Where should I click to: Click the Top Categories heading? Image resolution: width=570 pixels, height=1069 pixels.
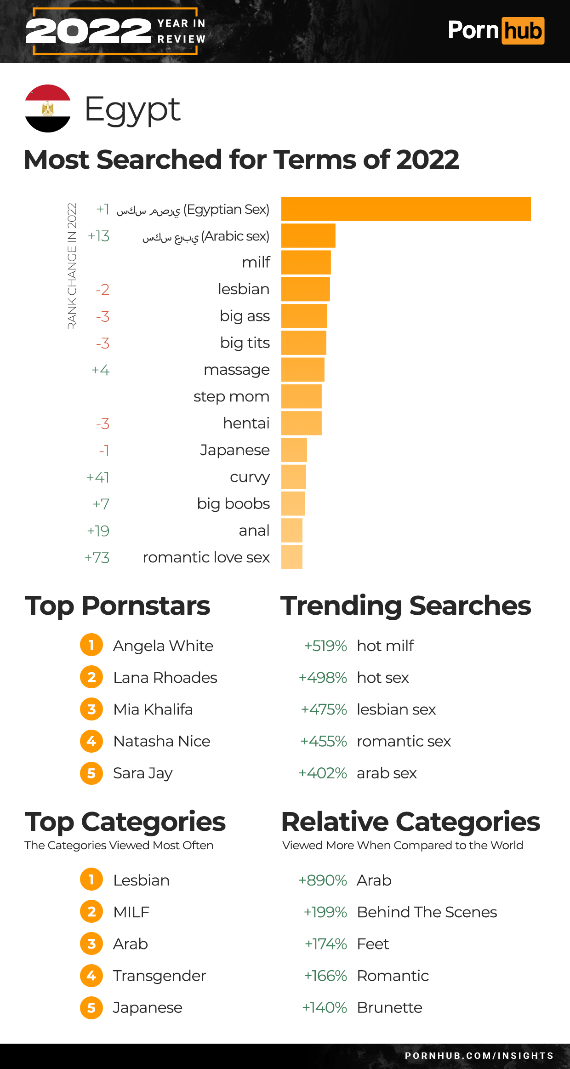click(x=125, y=822)
